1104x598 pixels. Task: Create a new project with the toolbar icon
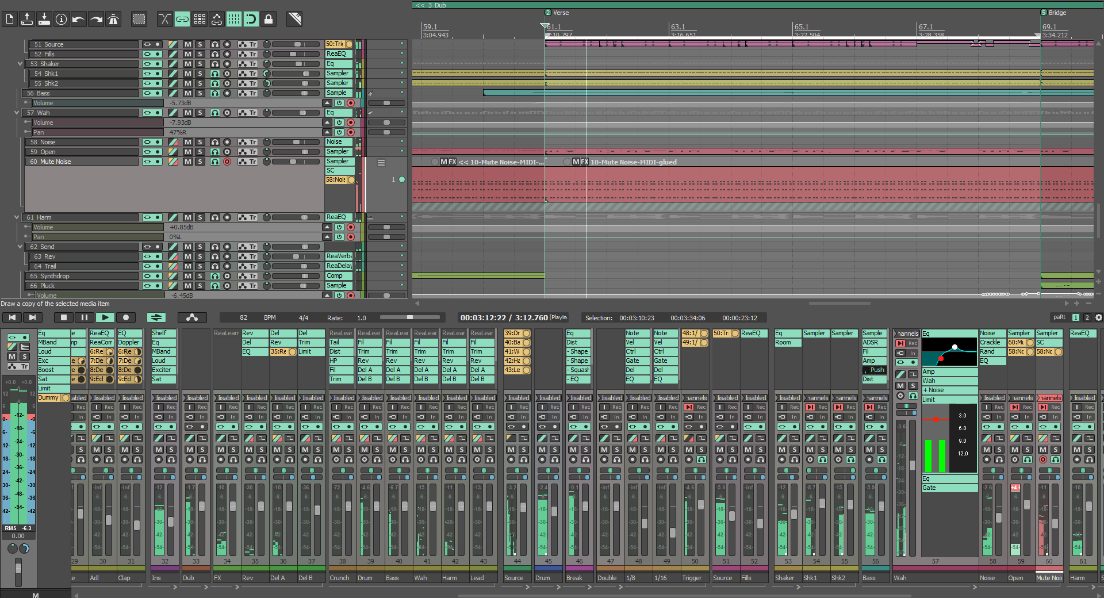point(10,19)
